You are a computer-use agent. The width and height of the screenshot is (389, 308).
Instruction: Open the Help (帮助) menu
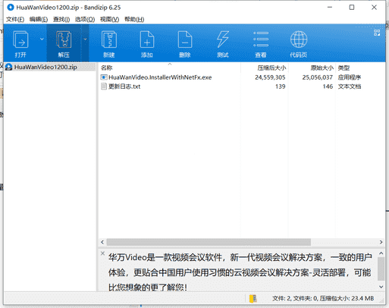pos(134,19)
